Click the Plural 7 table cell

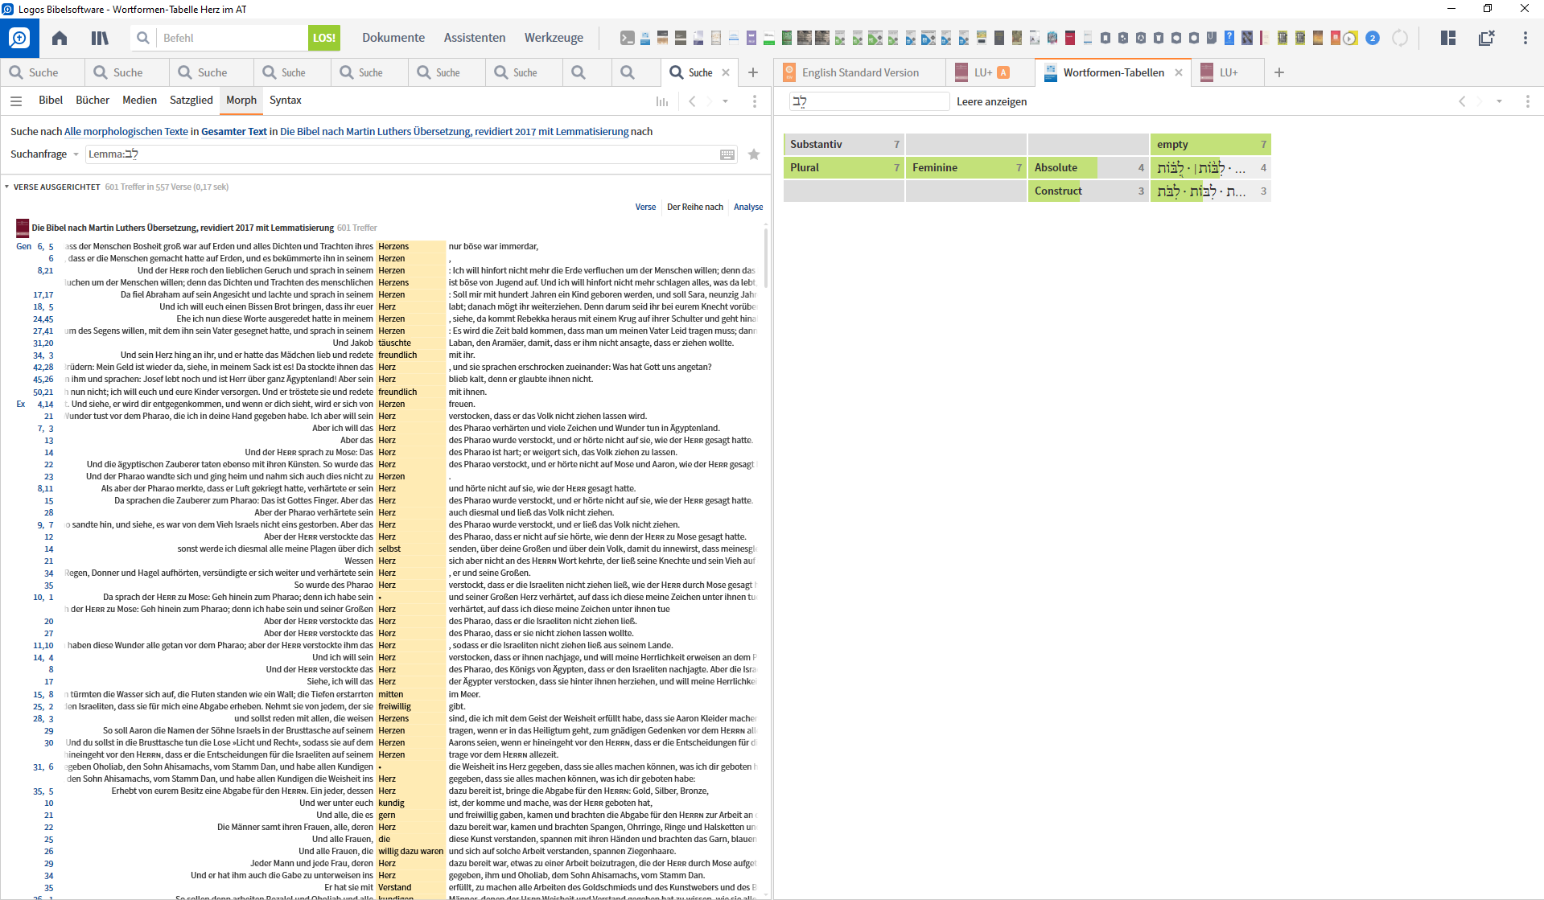(x=844, y=168)
